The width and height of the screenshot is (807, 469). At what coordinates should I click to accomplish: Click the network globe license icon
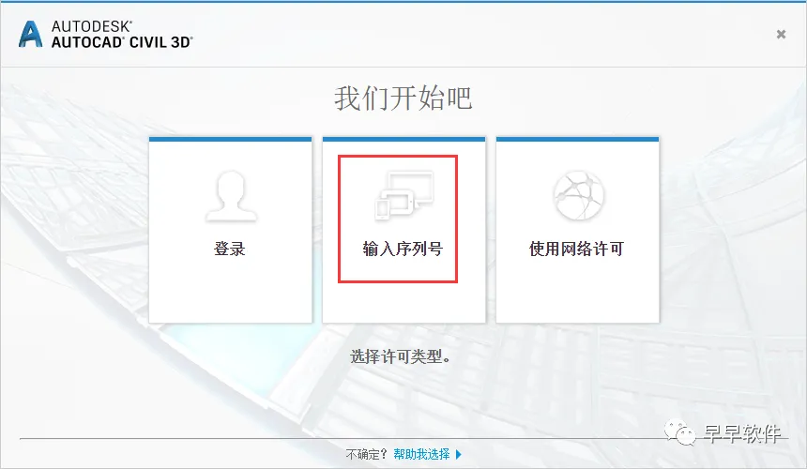coord(578,196)
